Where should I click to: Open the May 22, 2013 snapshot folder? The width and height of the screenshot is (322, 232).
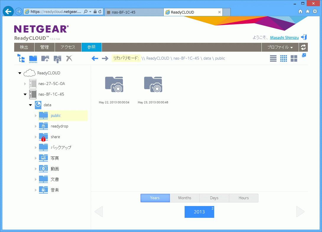point(114,84)
